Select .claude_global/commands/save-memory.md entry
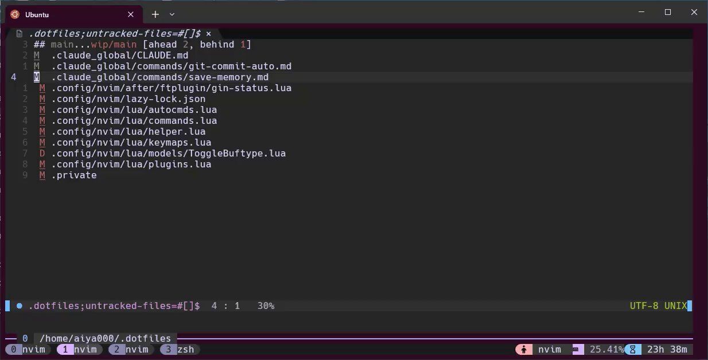This screenshot has height=360, width=708. [x=160, y=77]
